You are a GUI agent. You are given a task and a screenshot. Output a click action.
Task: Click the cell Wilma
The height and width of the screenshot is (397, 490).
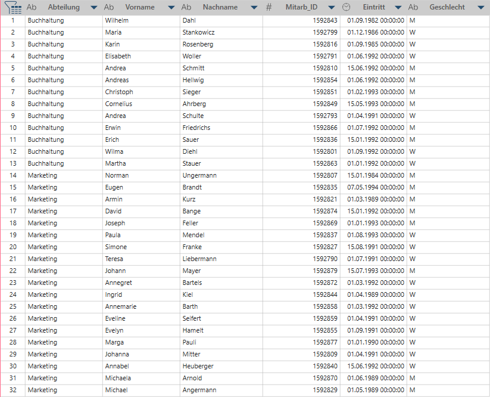point(141,151)
